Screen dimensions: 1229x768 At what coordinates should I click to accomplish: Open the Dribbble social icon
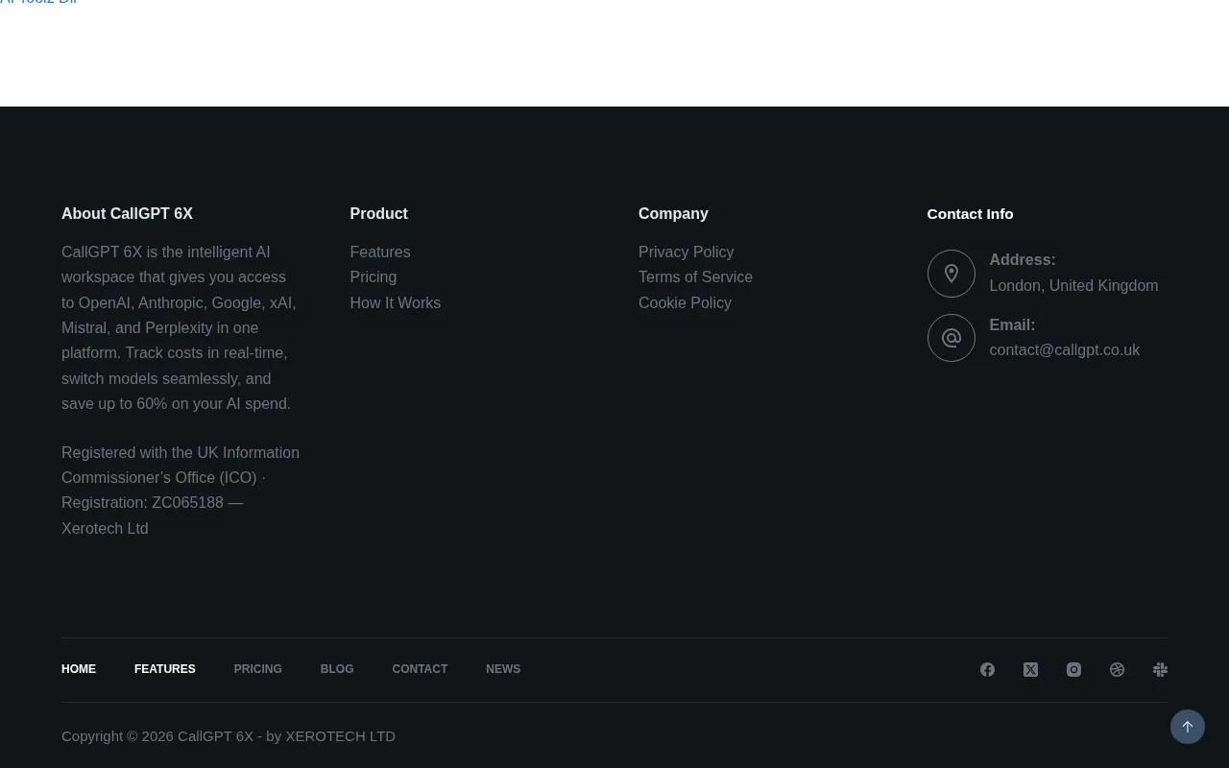tap(1117, 670)
